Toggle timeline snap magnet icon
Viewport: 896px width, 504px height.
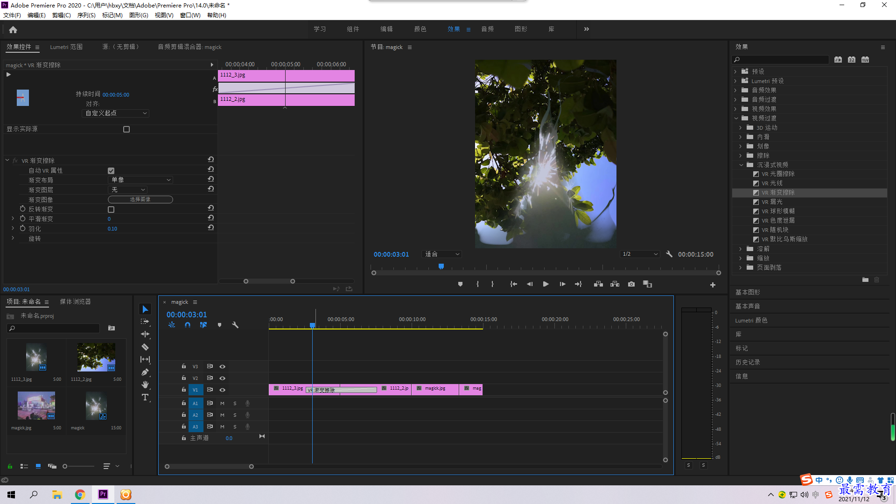coord(188,325)
